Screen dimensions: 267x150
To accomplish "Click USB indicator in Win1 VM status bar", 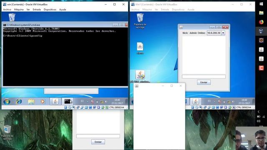I will coord(209,107).
